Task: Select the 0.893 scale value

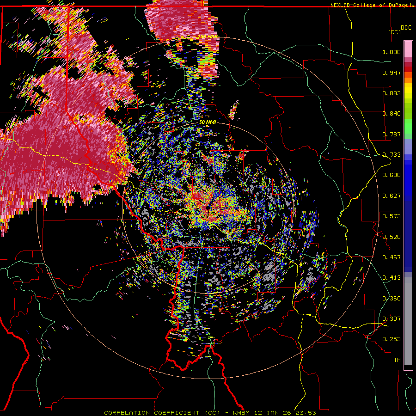Action: coord(392,93)
